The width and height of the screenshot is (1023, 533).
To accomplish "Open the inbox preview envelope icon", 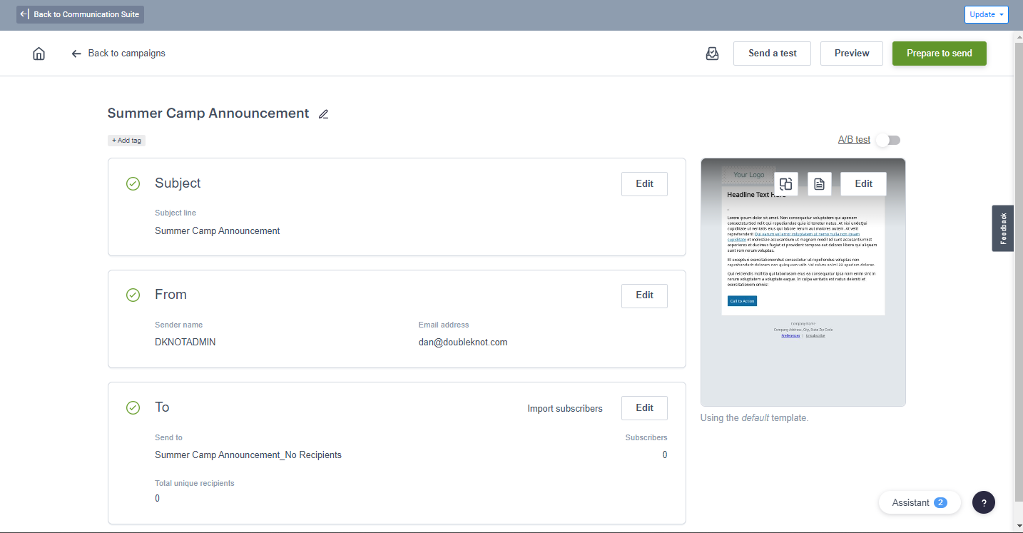I will pyautogui.click(x=712, y=54).
